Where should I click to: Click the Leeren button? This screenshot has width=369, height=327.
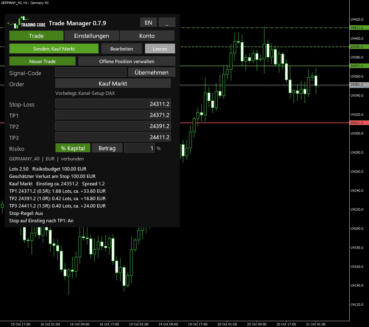click(x=160, y=49)
